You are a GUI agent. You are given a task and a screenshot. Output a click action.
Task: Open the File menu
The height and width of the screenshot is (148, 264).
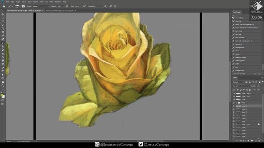[x=7, y=2]
